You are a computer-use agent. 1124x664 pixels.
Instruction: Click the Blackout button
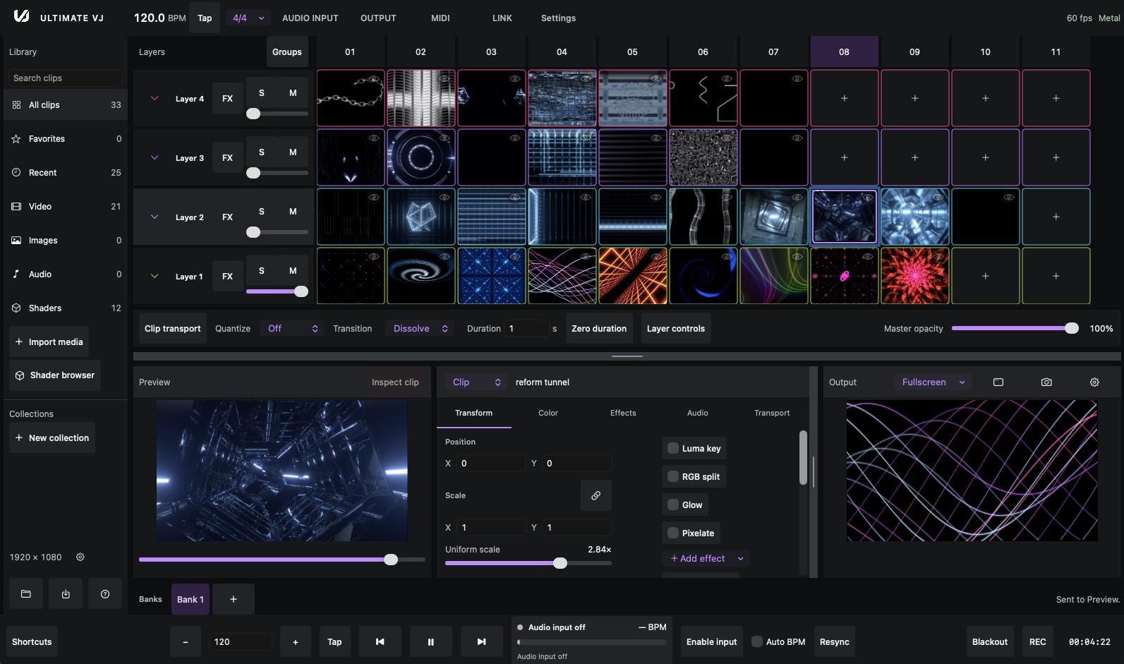coord(990,642)
